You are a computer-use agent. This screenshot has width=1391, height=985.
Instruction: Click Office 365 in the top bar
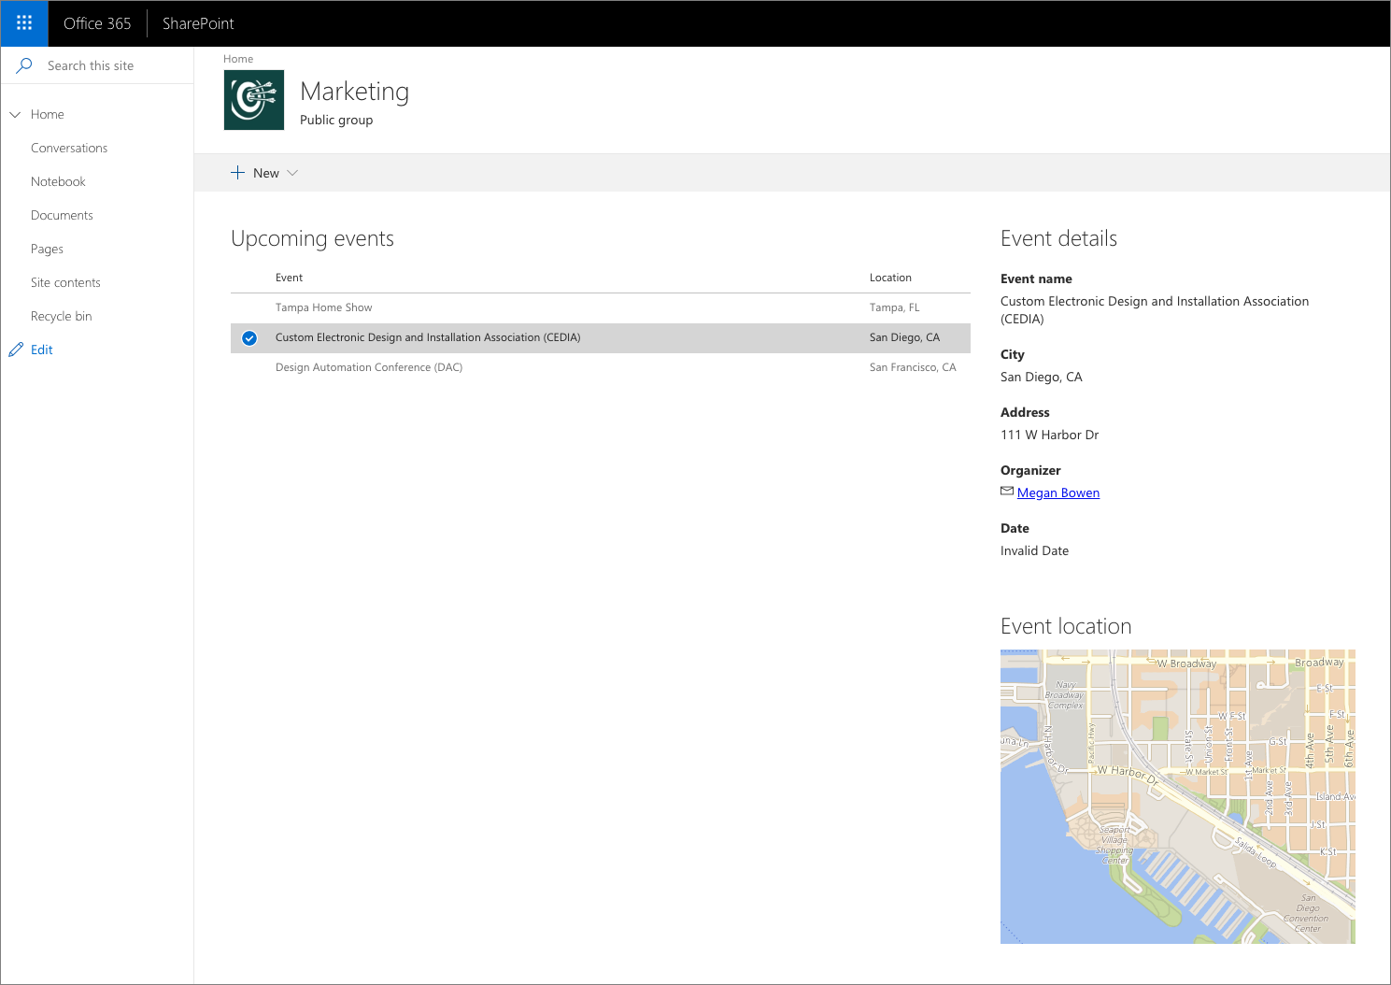click(x=96, y=23)
